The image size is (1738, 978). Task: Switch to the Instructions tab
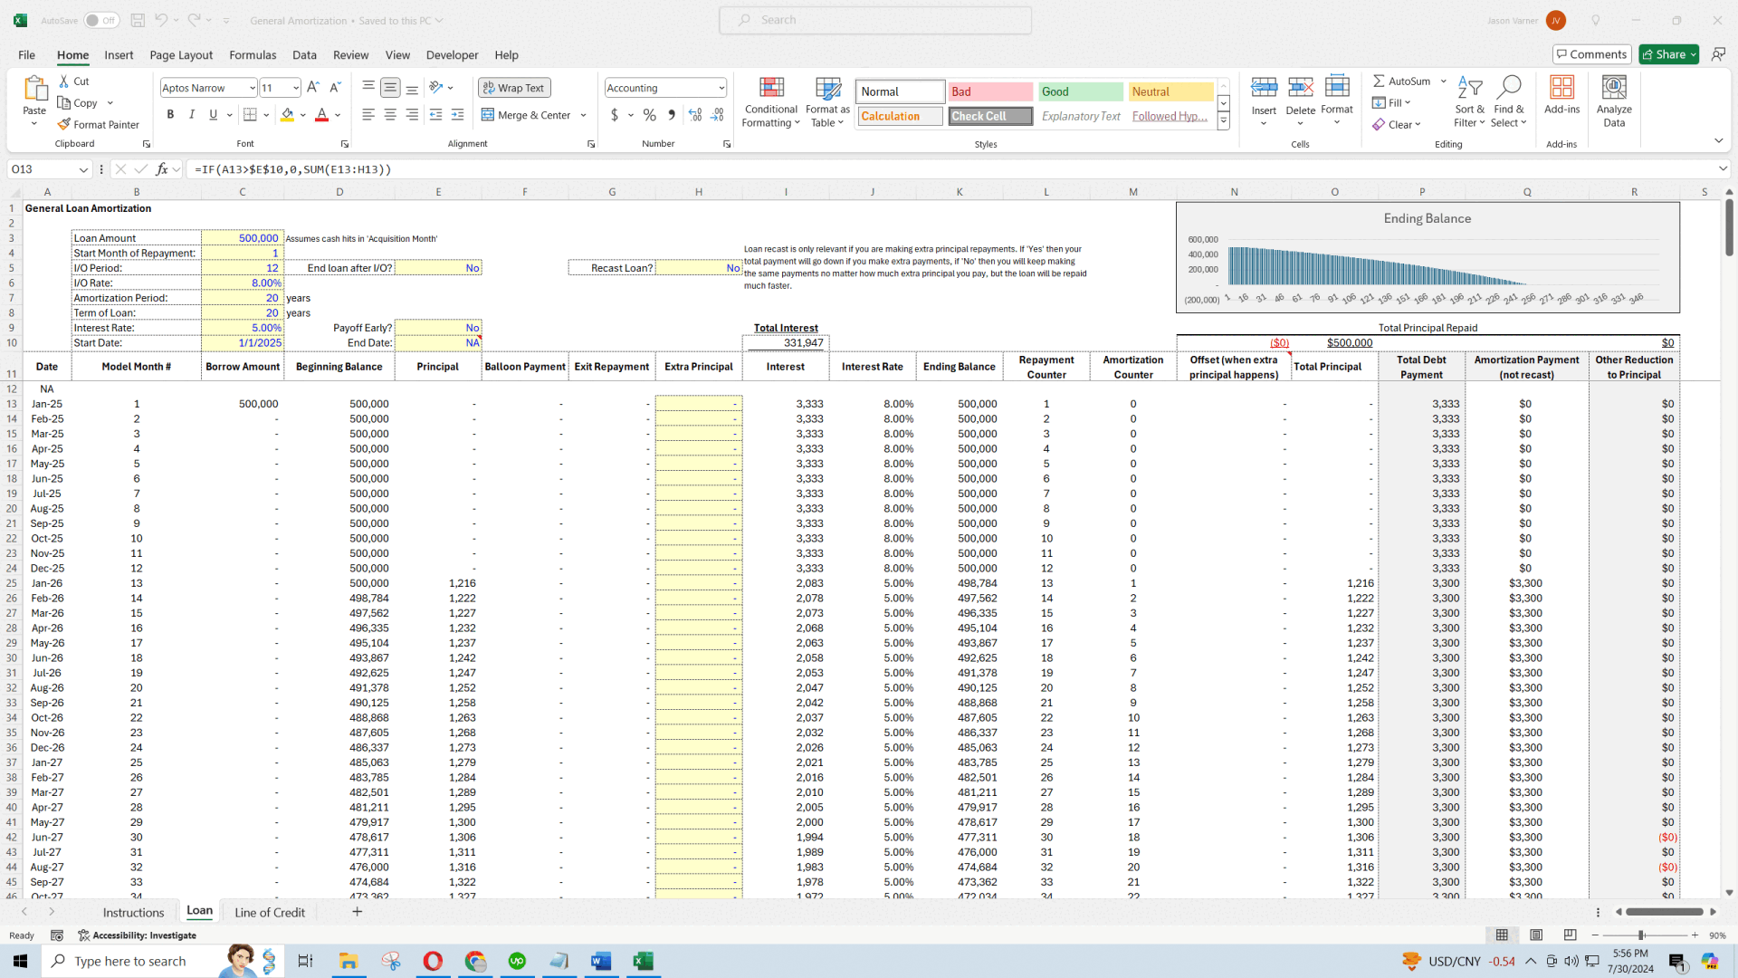[x=132, y=911]
